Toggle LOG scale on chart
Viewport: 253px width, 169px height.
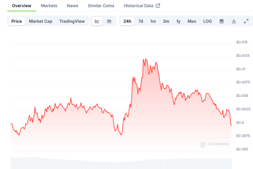coord(207,21)
